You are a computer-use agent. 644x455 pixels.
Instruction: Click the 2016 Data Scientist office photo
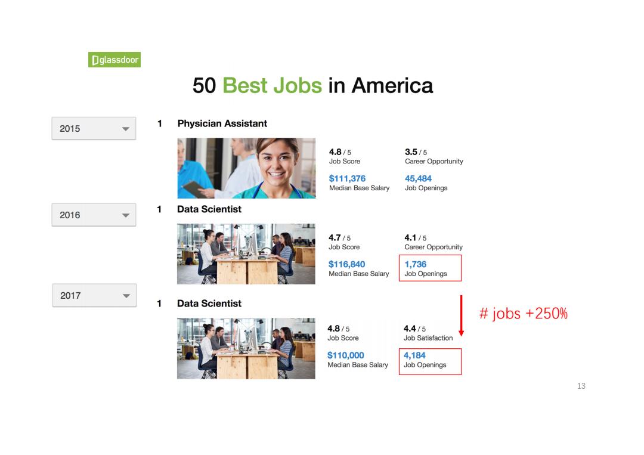[246, 254]
